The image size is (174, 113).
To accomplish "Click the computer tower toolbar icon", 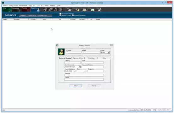I will pos(60,10).
